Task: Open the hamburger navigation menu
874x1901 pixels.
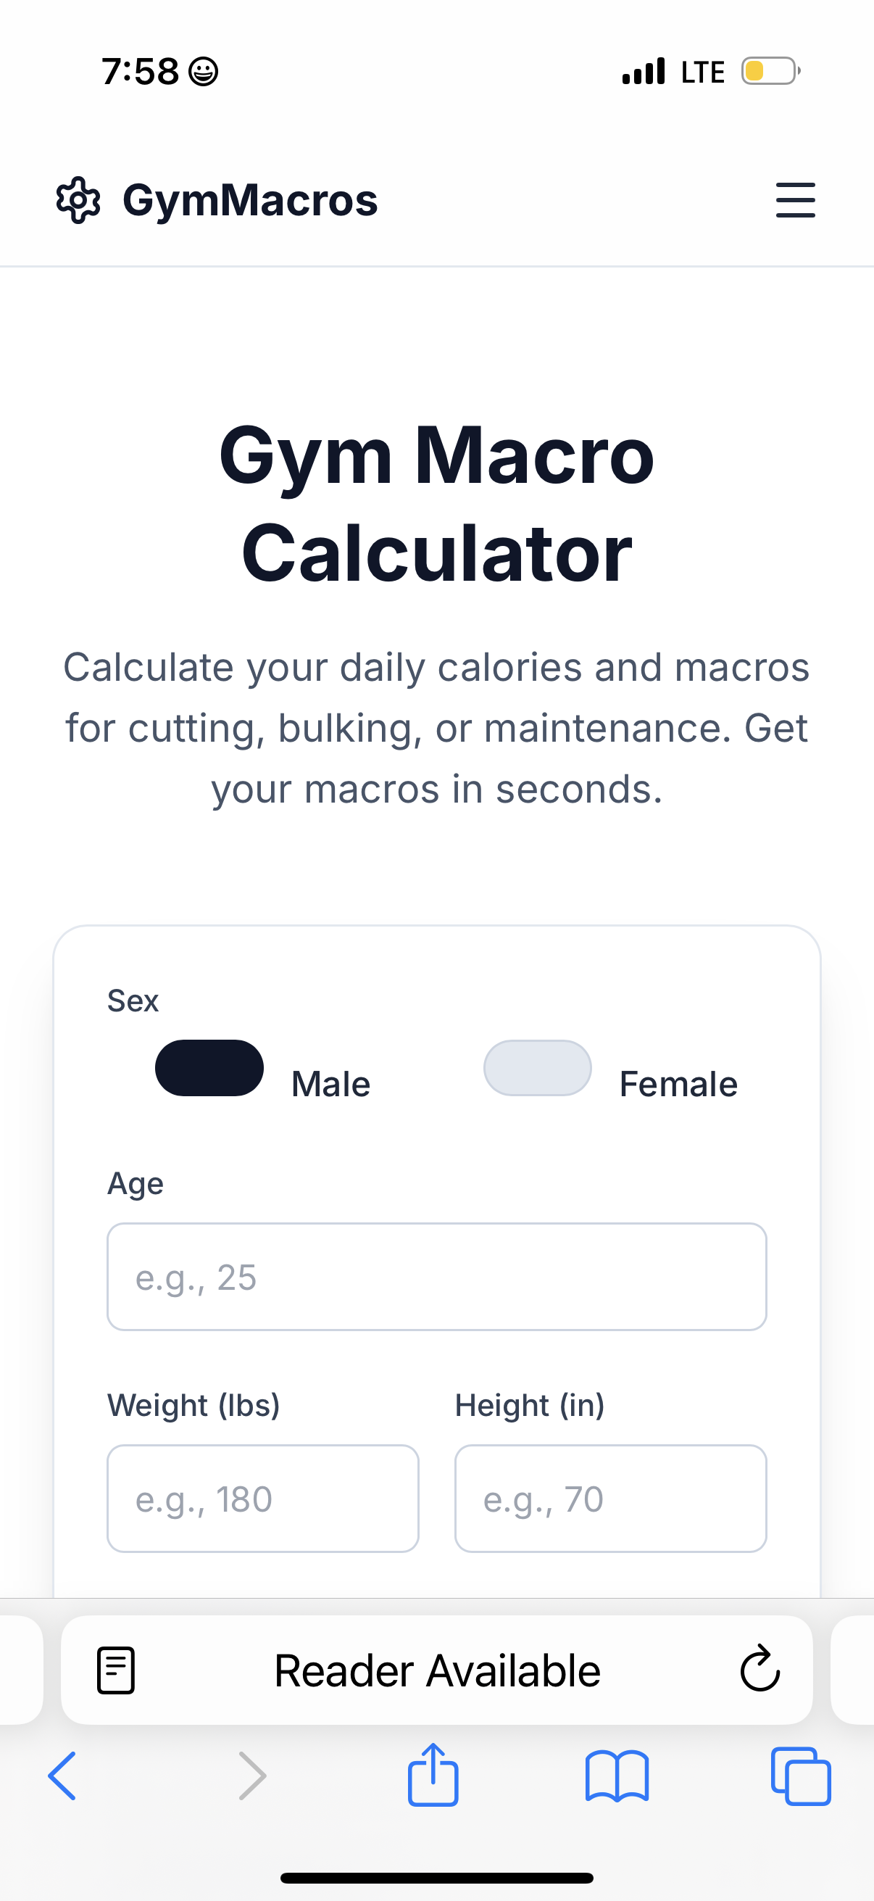Action: point(795,200)
